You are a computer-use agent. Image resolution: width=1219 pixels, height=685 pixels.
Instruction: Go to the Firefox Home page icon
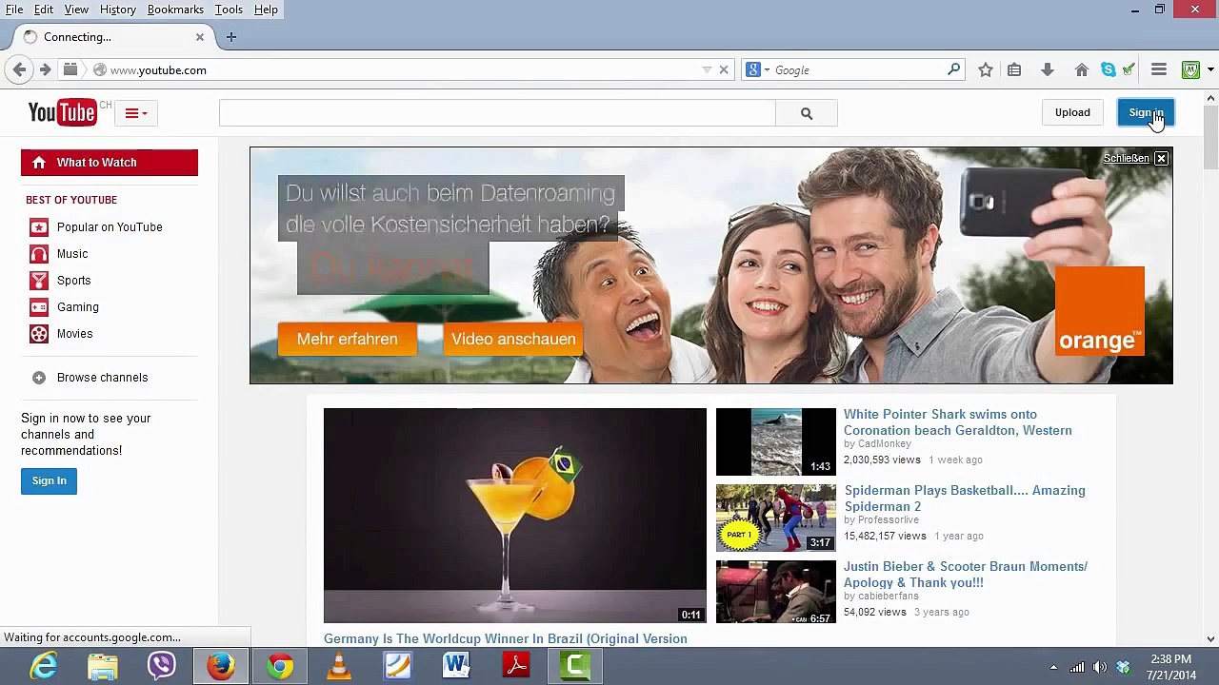(x=1082, y=69)
